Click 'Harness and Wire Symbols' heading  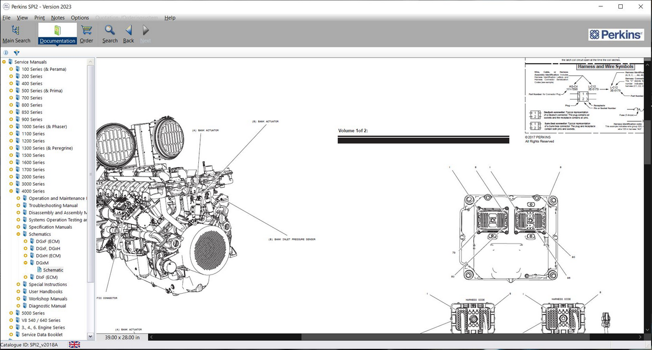[x=605, y=66]
